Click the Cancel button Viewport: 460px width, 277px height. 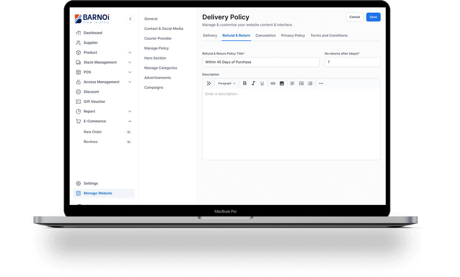pyautogui.click(x=355, y=17)
